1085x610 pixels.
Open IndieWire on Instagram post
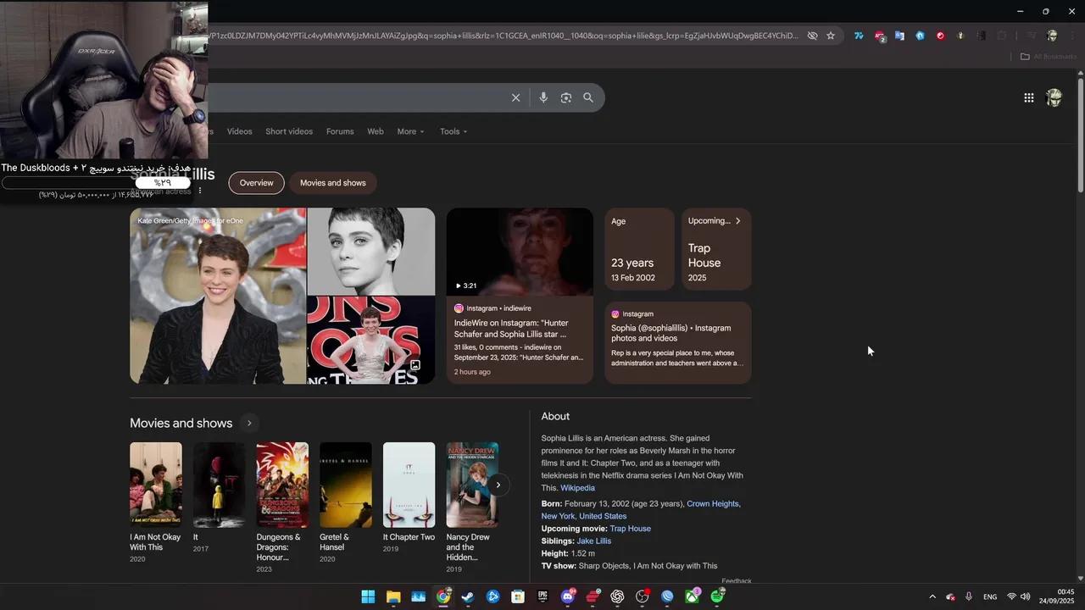(520, 339)
